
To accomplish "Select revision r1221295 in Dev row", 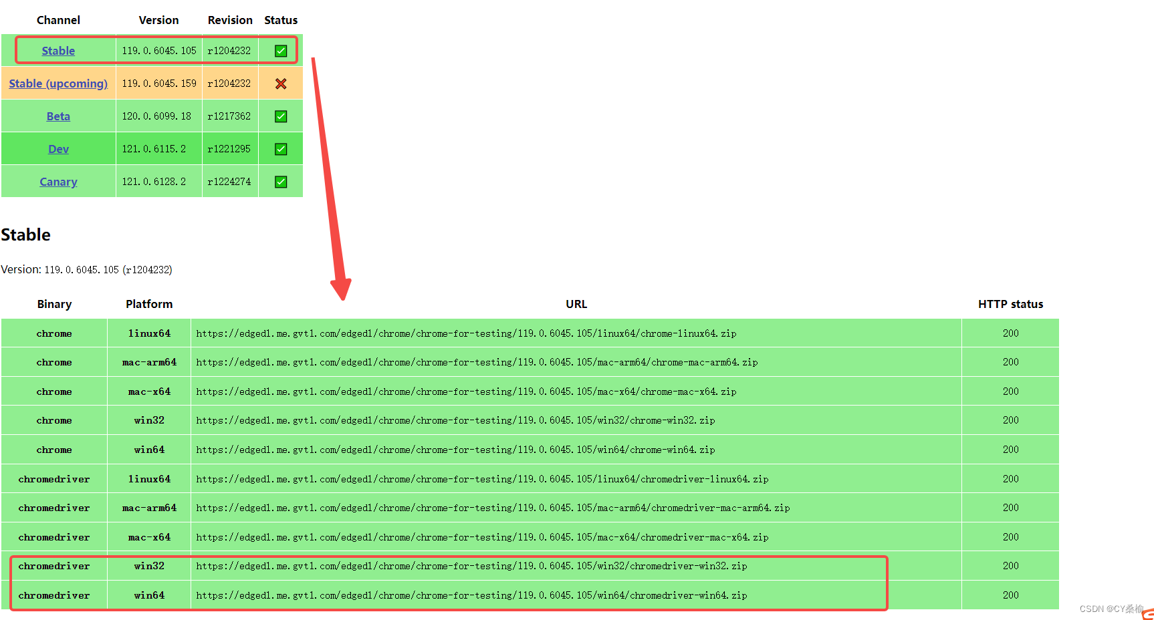I will point(229,149).
